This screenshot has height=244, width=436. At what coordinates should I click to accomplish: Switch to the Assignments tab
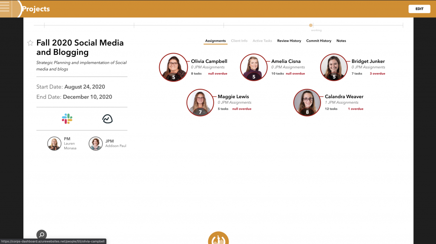215,41
